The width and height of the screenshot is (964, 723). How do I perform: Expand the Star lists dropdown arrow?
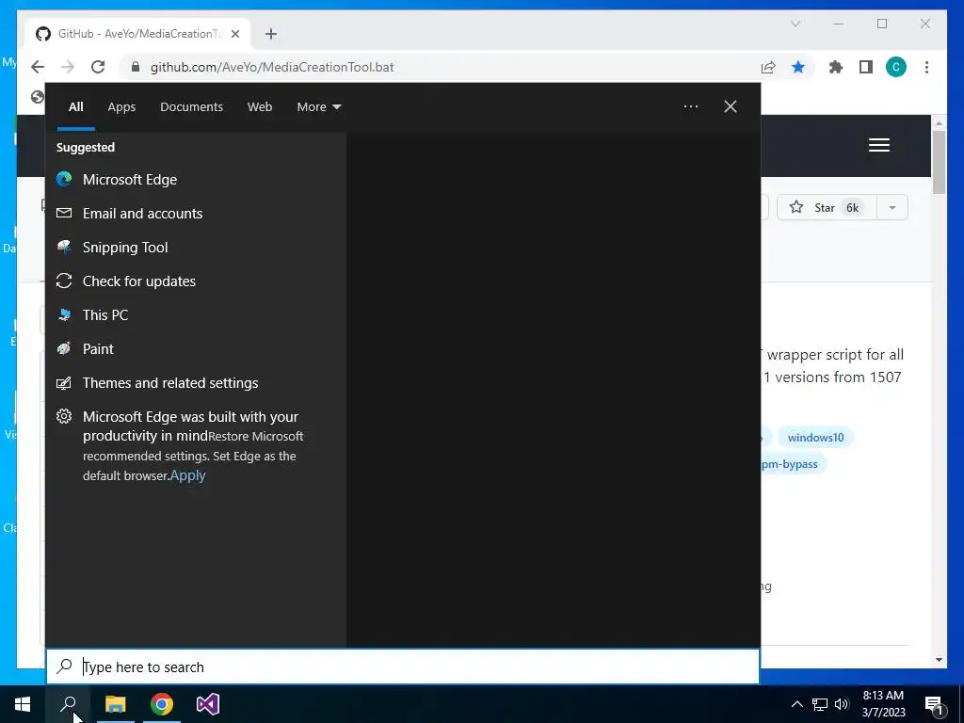(x=892, y=208)
